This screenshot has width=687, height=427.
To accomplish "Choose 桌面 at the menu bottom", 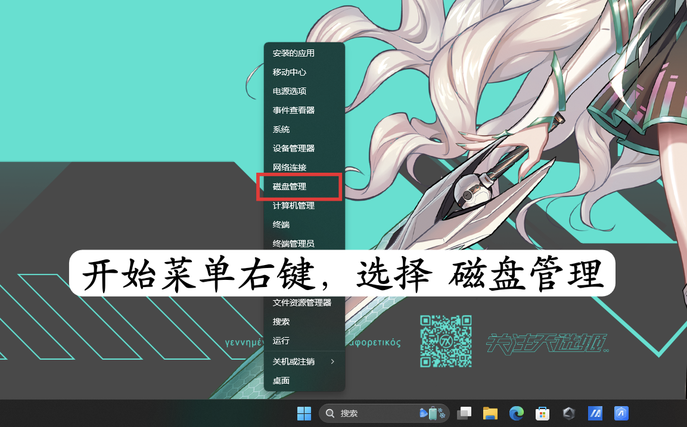I will [281, 381].
